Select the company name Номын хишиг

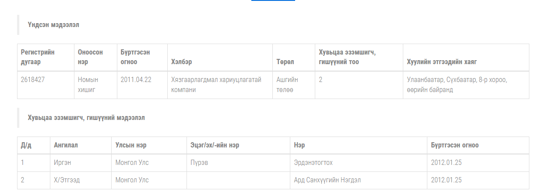tap(88, 85)
